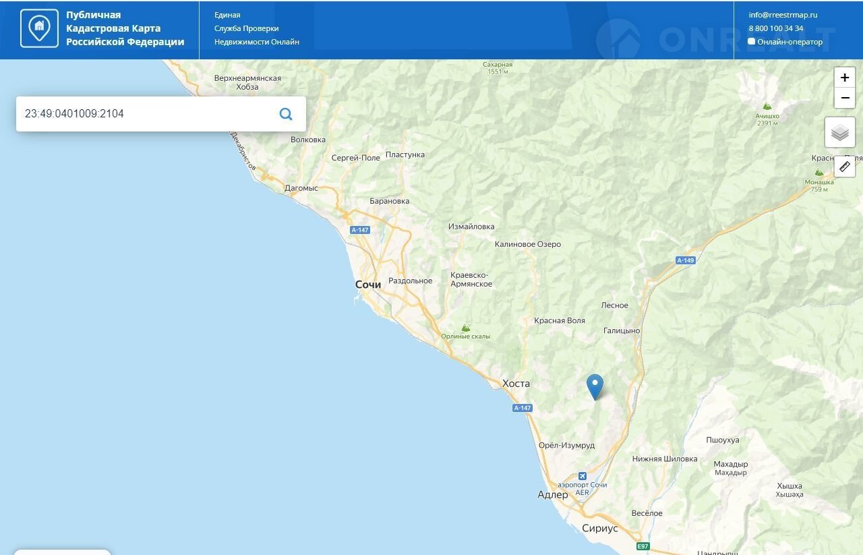
Task: Click the Ачишхо mountain peak icon
Action: click(x=767, y=107)
